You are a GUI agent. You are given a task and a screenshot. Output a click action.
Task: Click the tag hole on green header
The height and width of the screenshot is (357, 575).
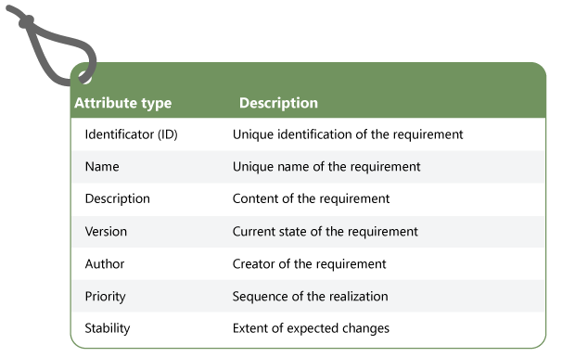[84, 77]
